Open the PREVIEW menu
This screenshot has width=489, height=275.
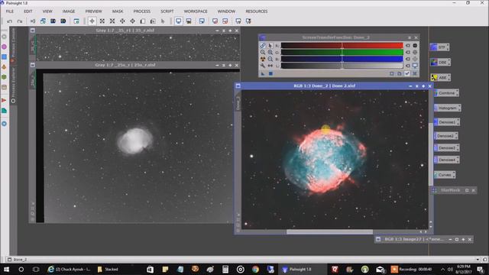coord(93,11)
